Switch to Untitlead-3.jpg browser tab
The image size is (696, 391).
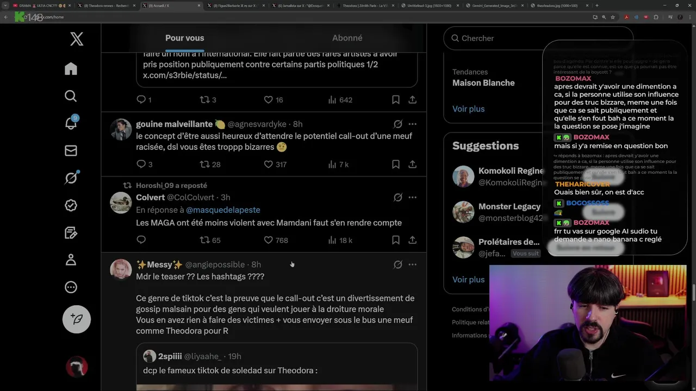[x=430, y=5]
